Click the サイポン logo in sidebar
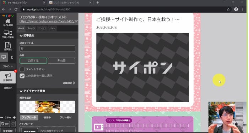The width and height of the screenshot is (249, 133). (8, 16)
